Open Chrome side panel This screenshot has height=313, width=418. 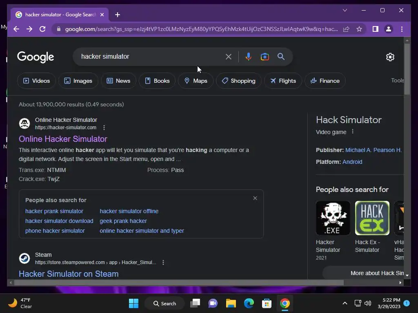(x=376, y=29)
